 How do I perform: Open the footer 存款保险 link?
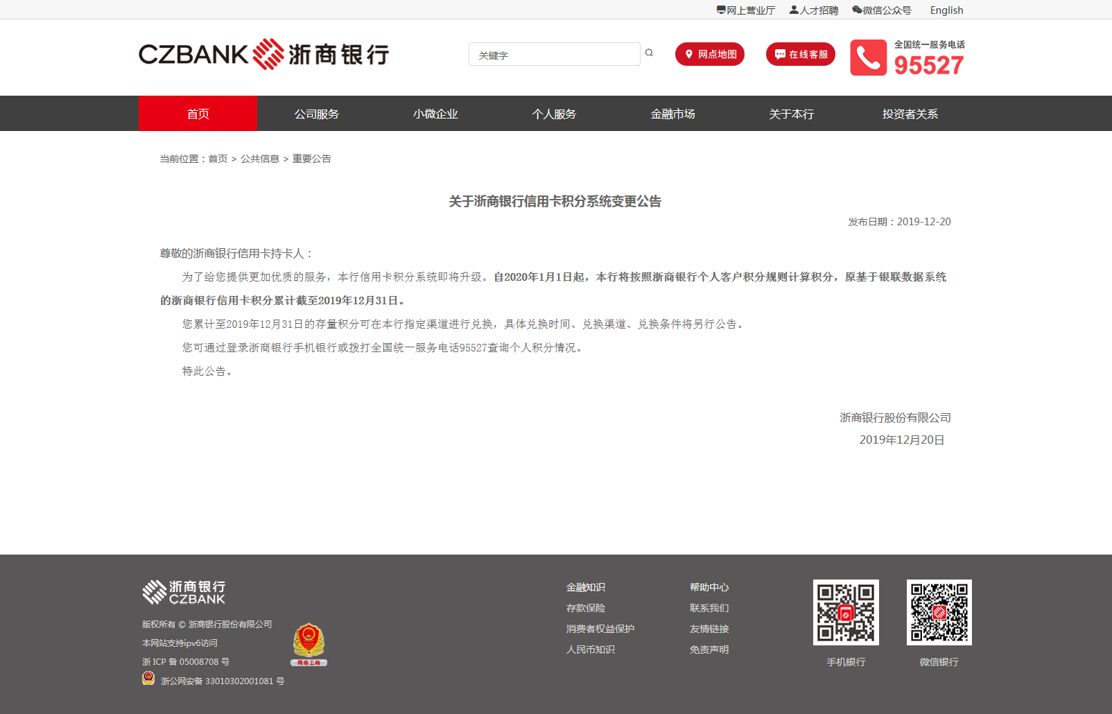pyautogui.click(x=586, y=608)
